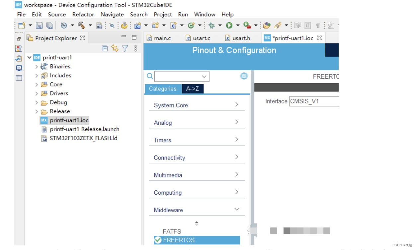Viewport: 417px width, 250px height.
Task: Expand the System Core category
Action: 197,105
